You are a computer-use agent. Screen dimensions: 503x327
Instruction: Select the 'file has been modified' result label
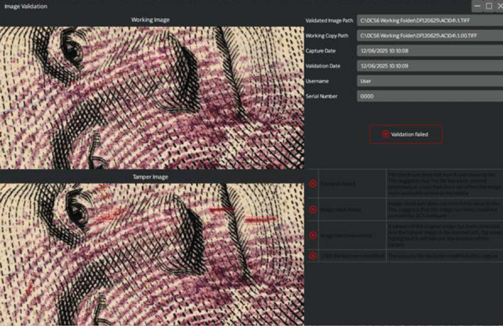pyautogui.click(x=352, y=256)
